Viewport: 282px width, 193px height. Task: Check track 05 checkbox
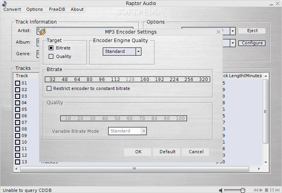click(x=17, y=109)
